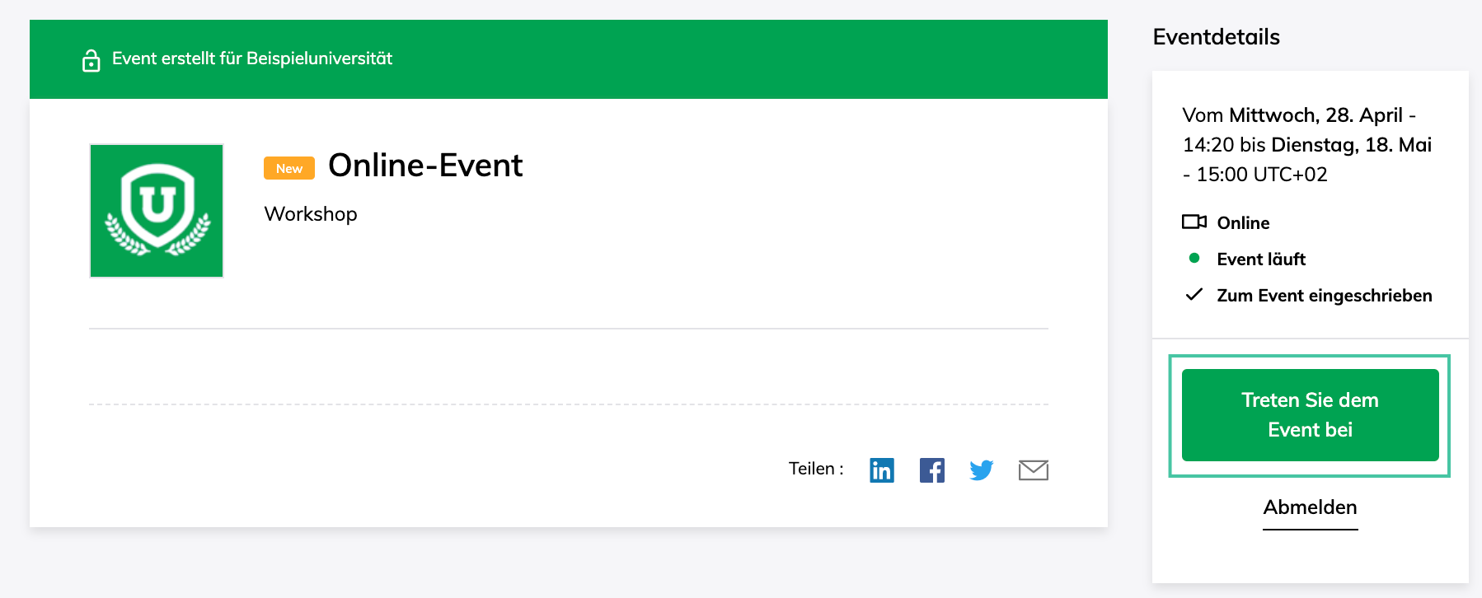Click the enrolled checkmark icon
1482x598 pixels.
pos(1194,294)
